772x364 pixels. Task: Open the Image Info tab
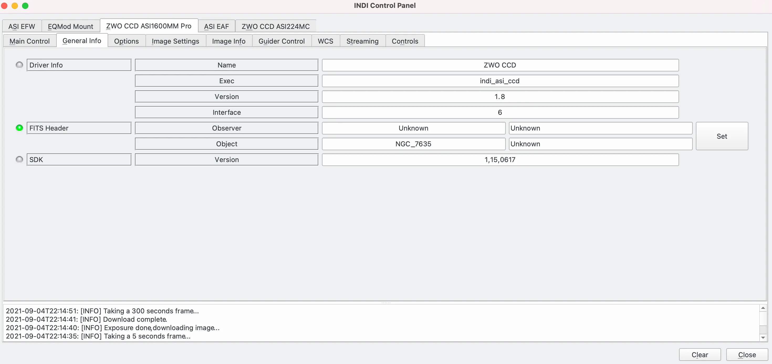[229, 41]
